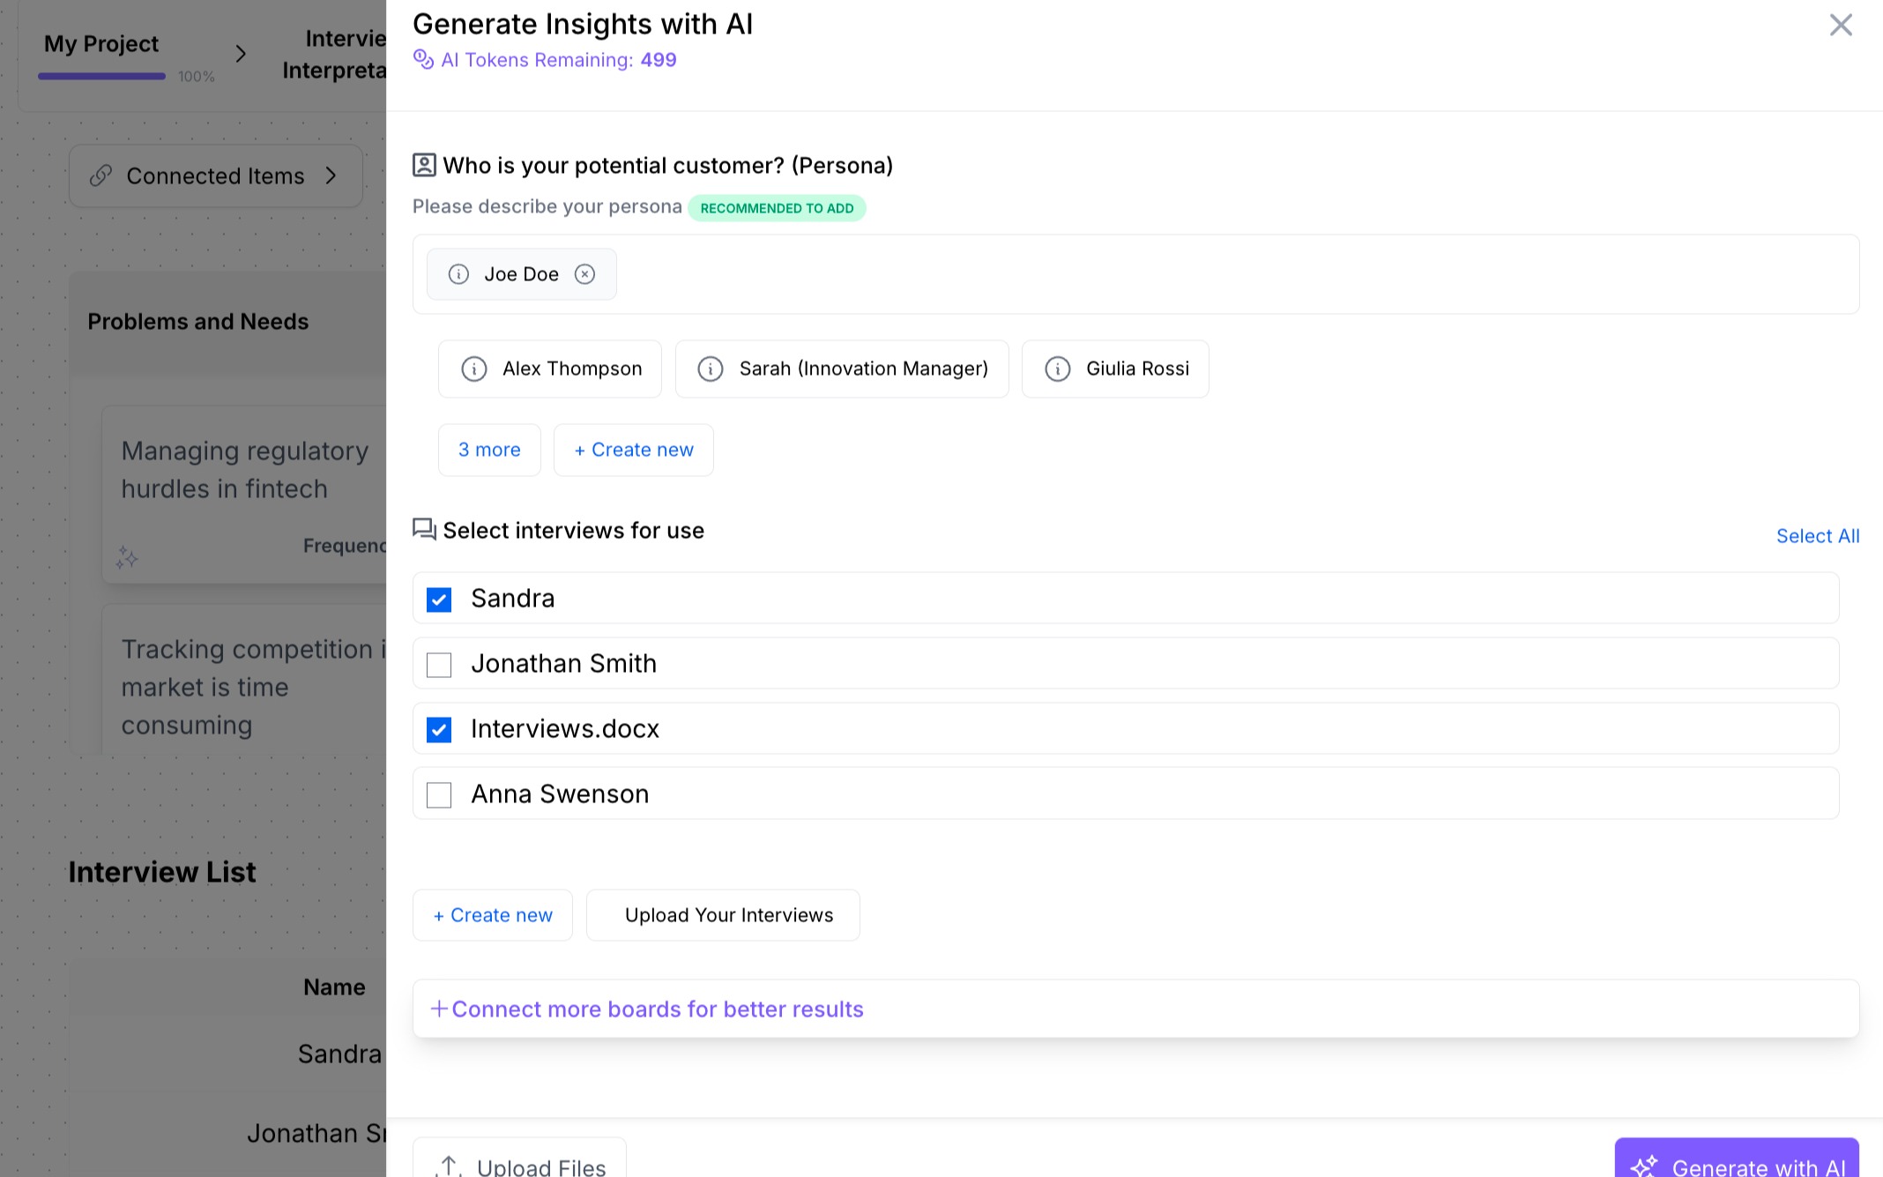Uncheck the Sandra interview checkbox
1883x1177 pixels.
click(x=439, y=600)
